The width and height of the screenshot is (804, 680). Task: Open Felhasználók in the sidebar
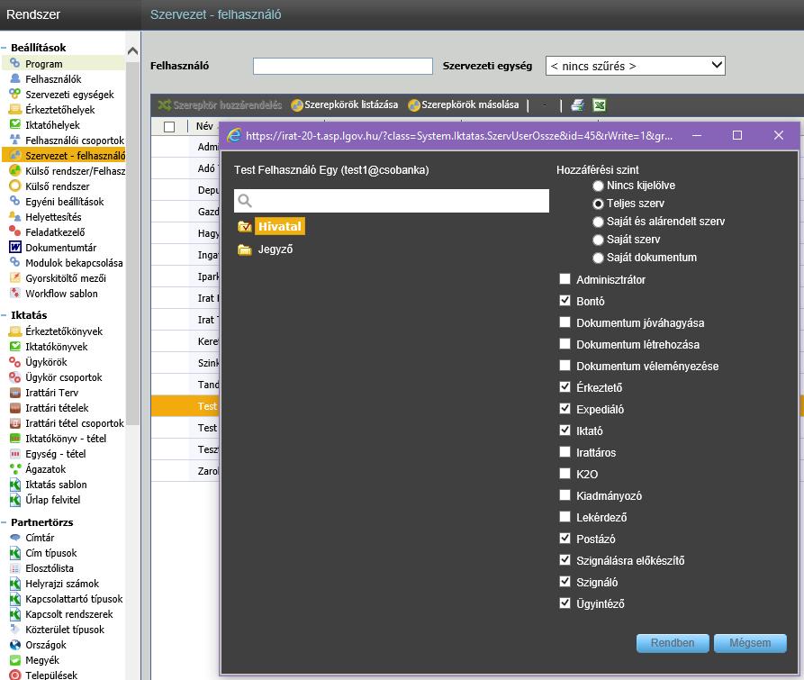coord(53,79)
